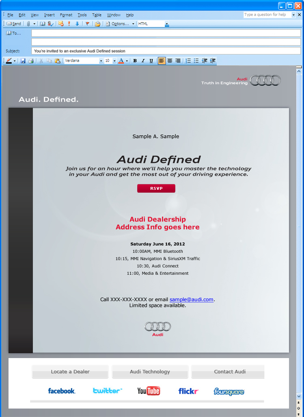Viewport: 304px width, 417px height.
Task: Expand the attach file dropdown arrow
Action: tap(34, 24)
